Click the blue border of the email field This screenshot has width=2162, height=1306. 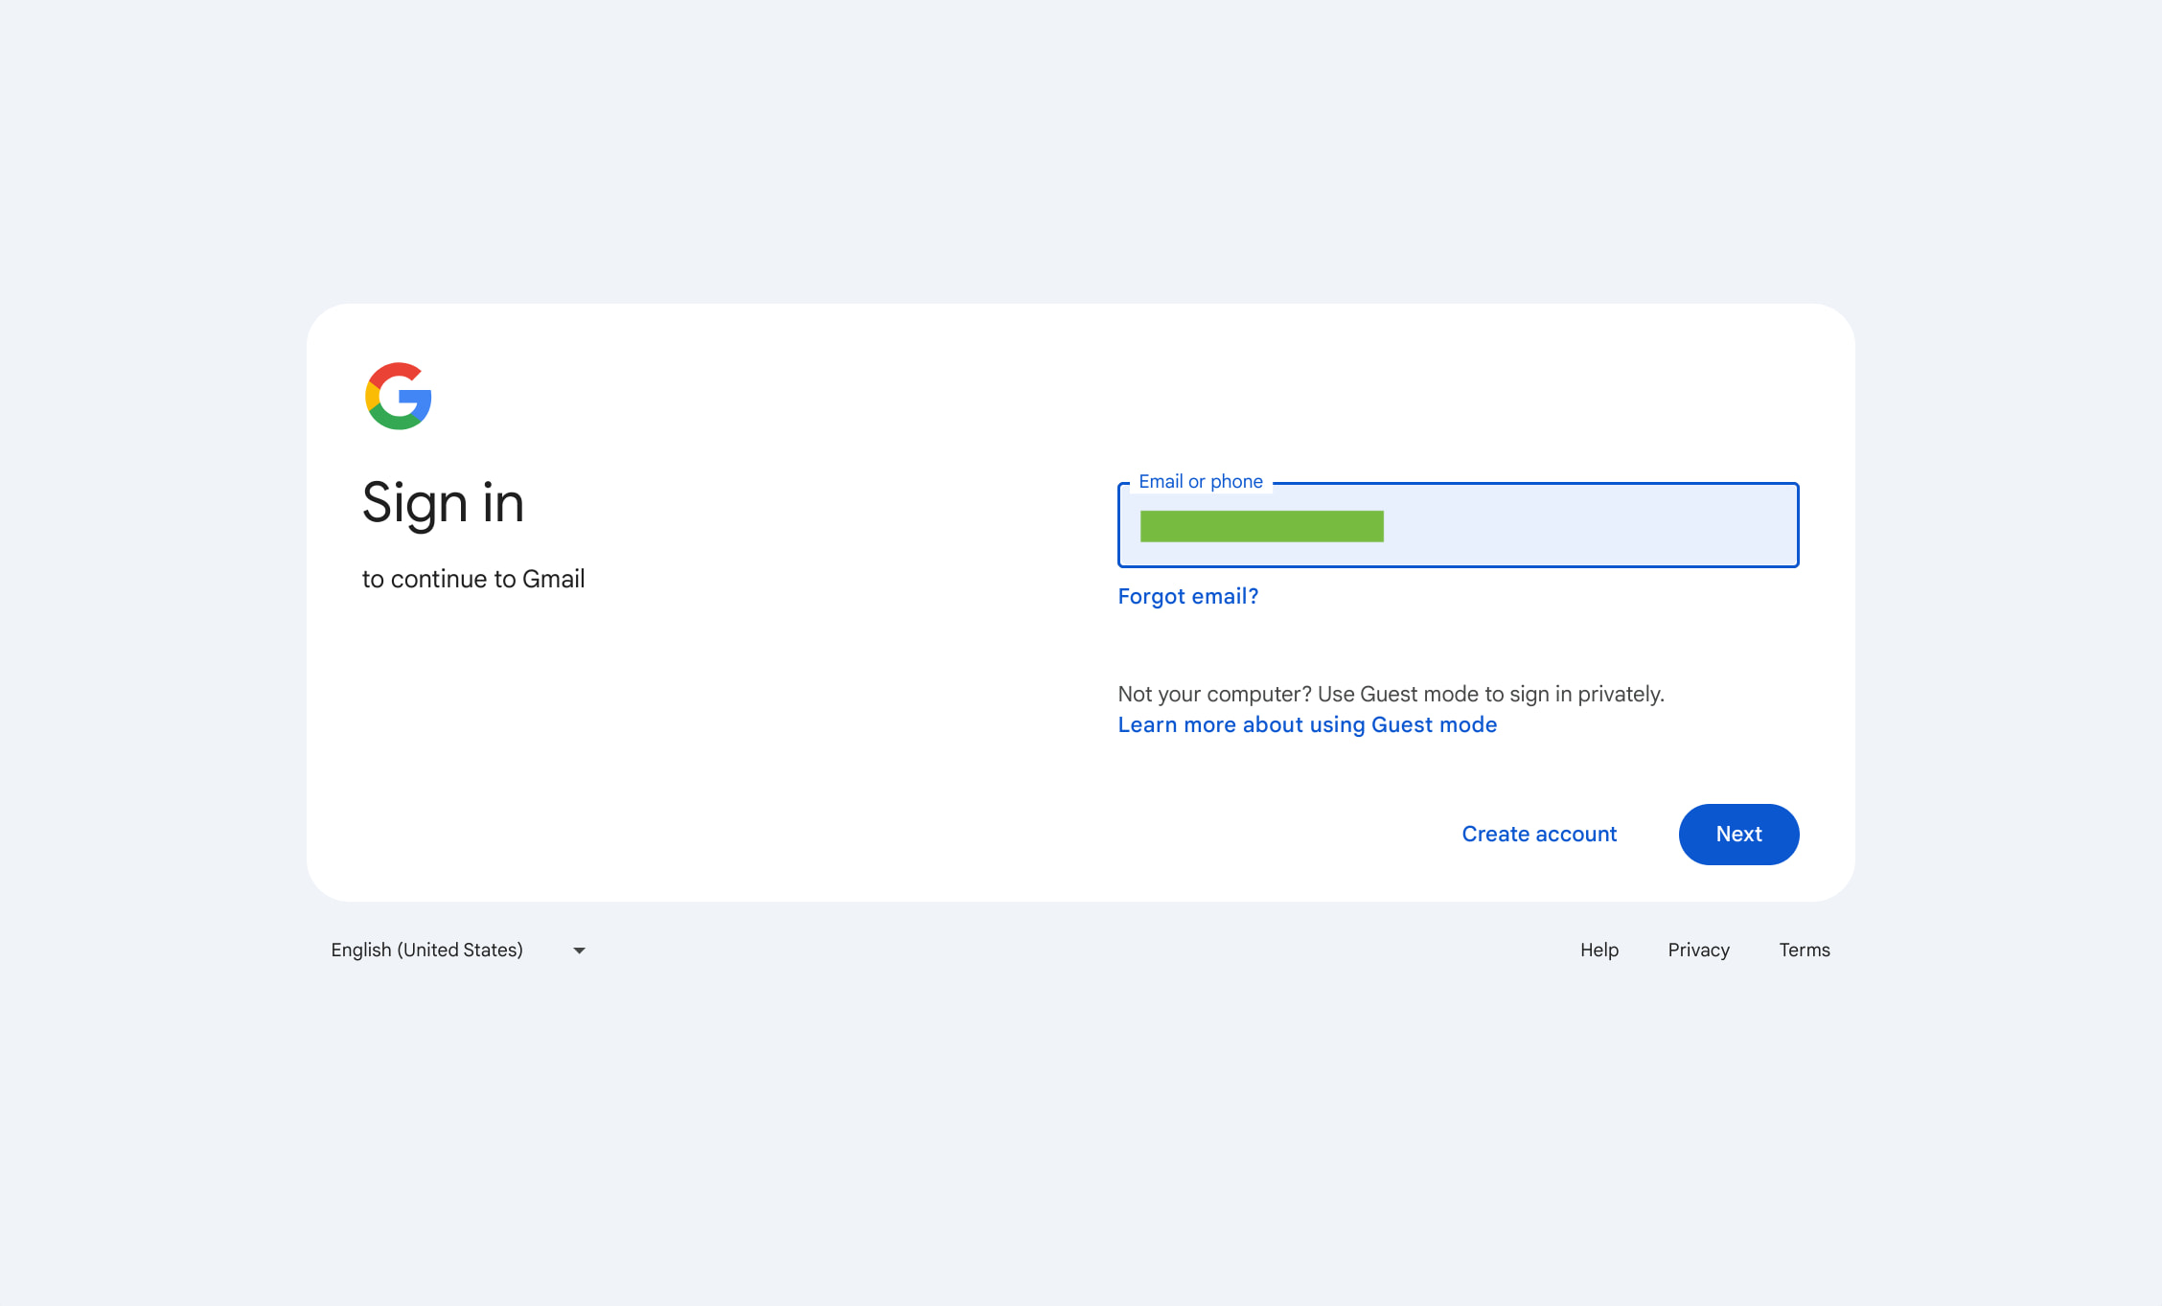click(1457, 566)
